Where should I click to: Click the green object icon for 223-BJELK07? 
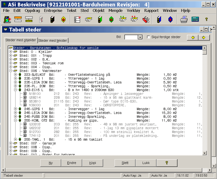point(20,75)
